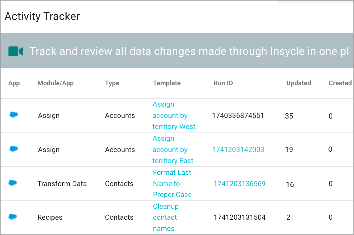The width and height of the screenshot is (354, 235).
Task: Open the Assign account by territory West template
Action: 174,115
